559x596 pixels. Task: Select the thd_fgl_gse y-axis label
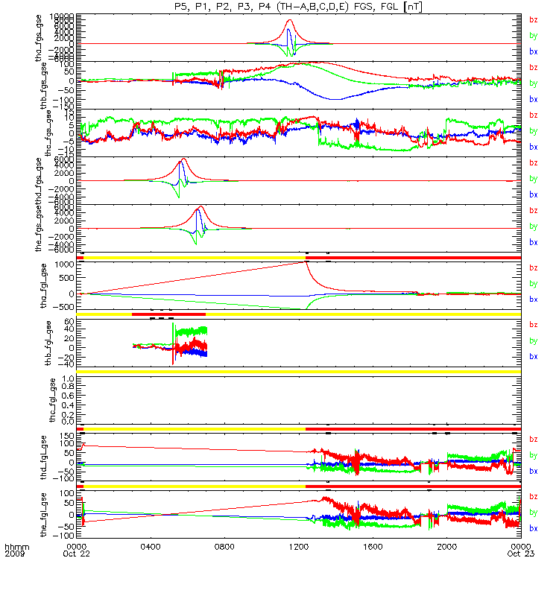point(44,457)
